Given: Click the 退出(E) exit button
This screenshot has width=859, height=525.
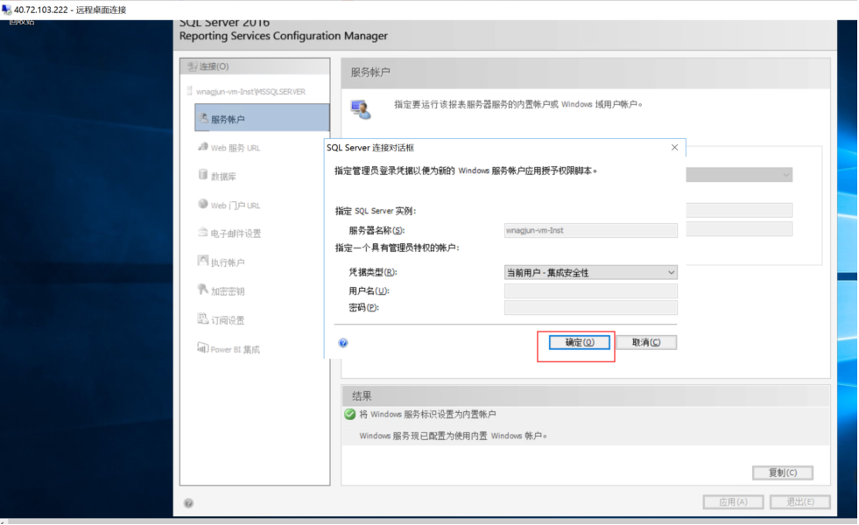Looking at the screenshot, I should click(x=798, y=501).
